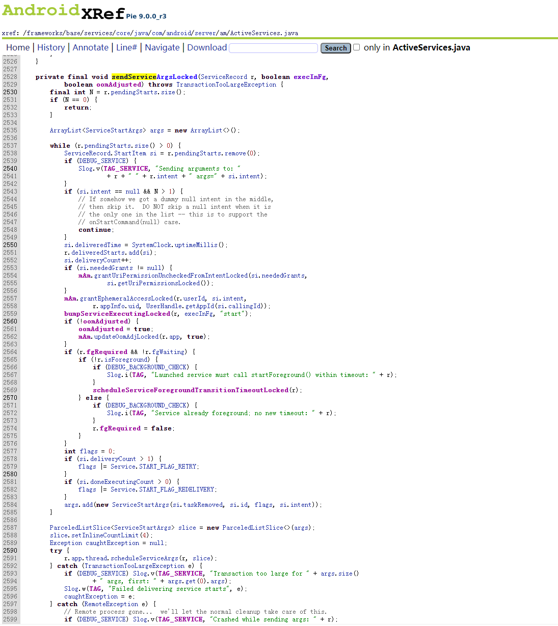Click the uptimeMillis method link
This screenshot has width=558, height=626.
tap(196, 245)
